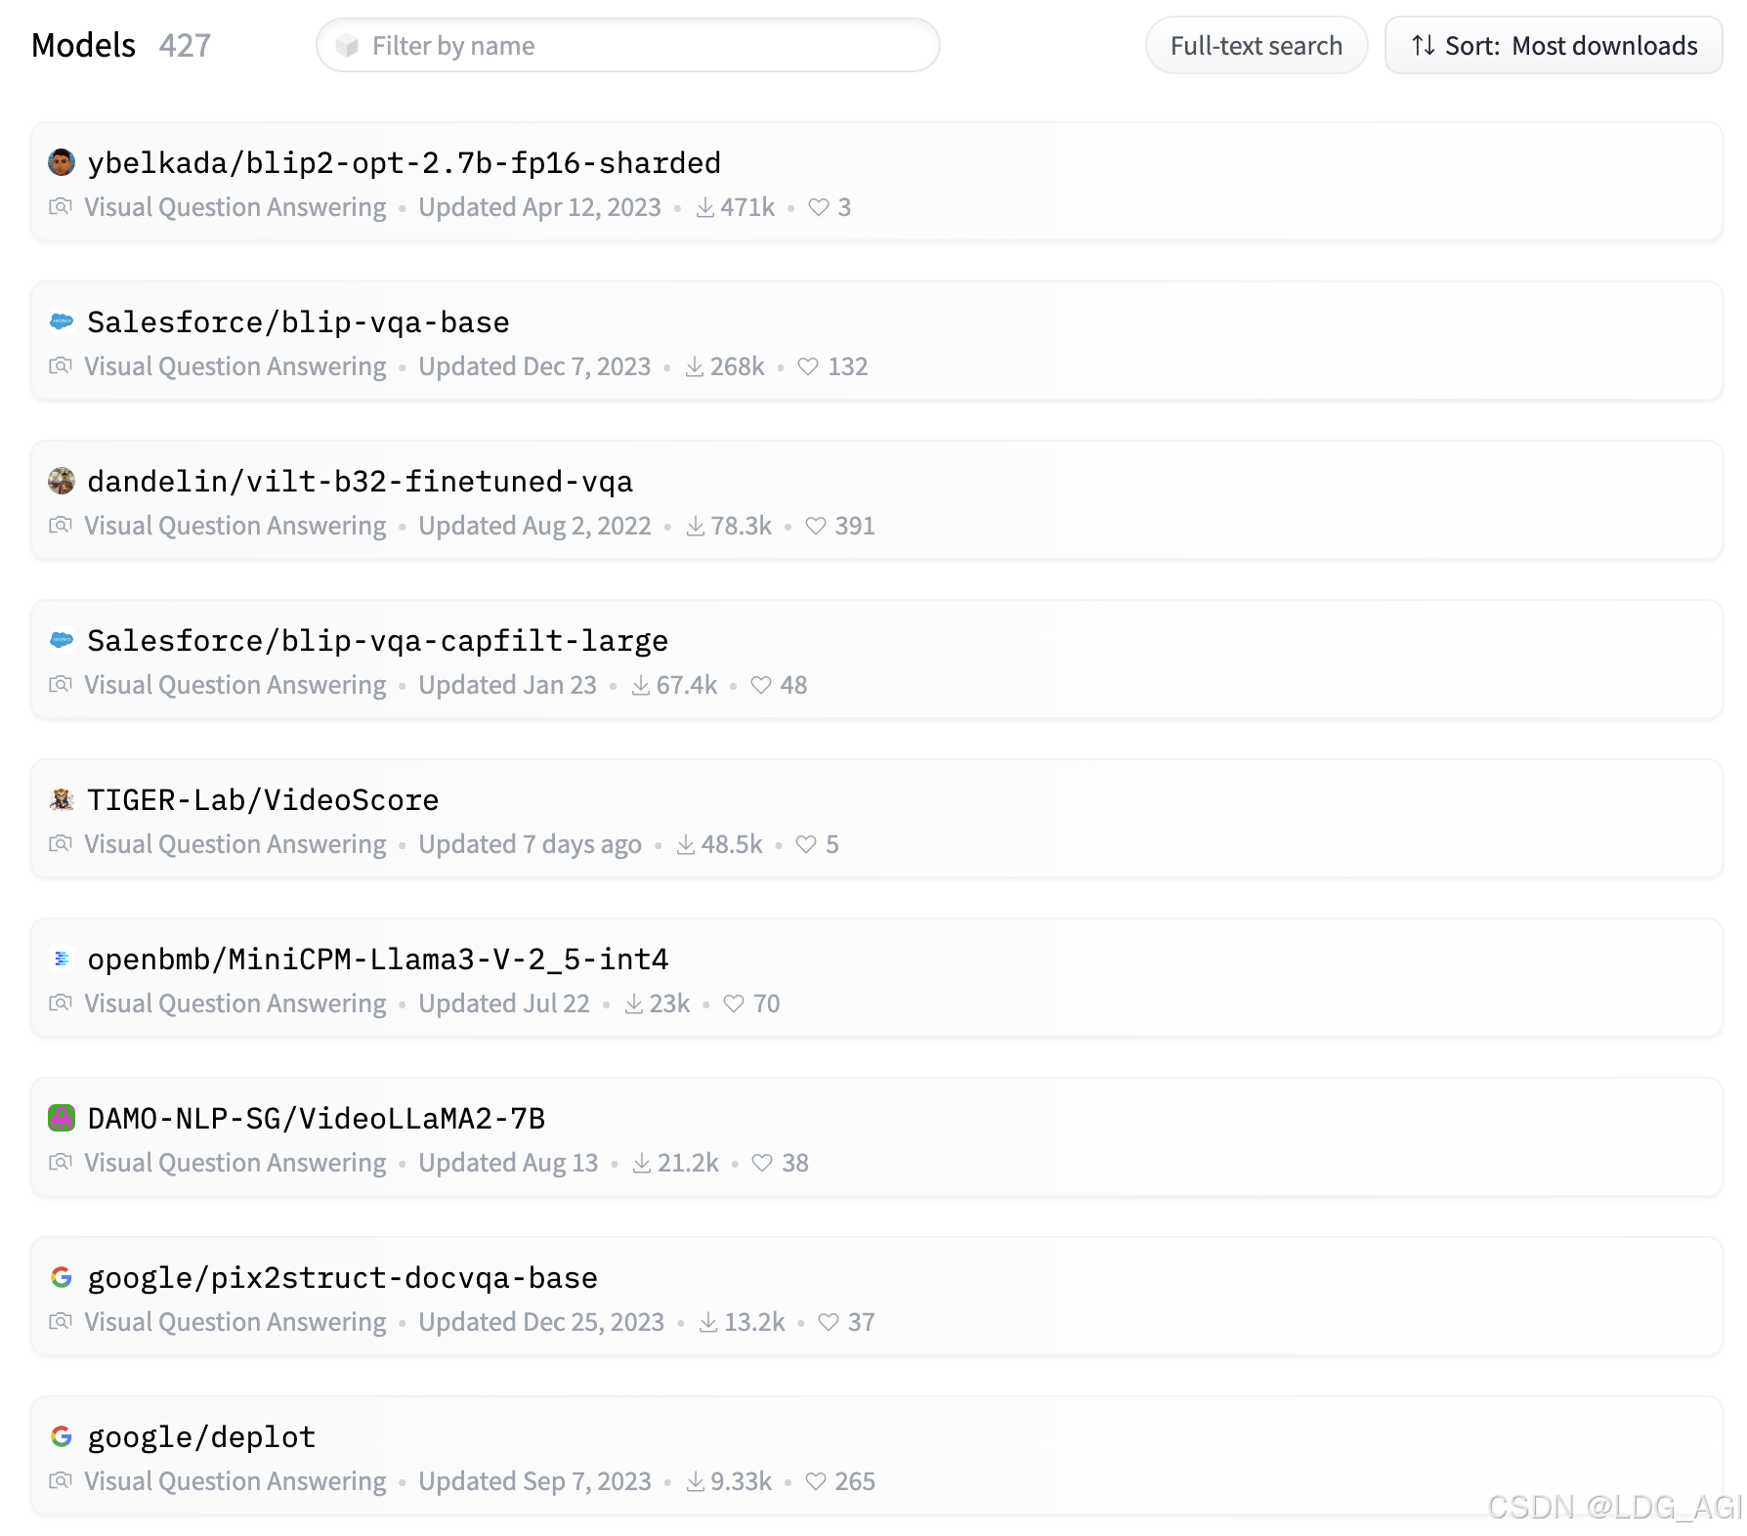Click the VQA task icon in the deplot row
Viewport: 1747px width, 1536px height.
(61, 1481)
